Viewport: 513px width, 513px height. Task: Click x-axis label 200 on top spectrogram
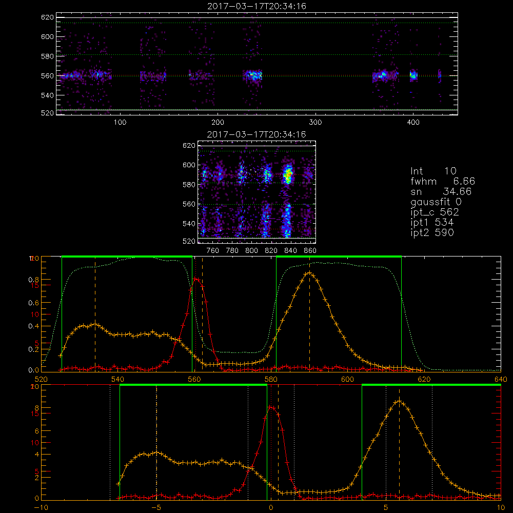(x=218, y=123)
